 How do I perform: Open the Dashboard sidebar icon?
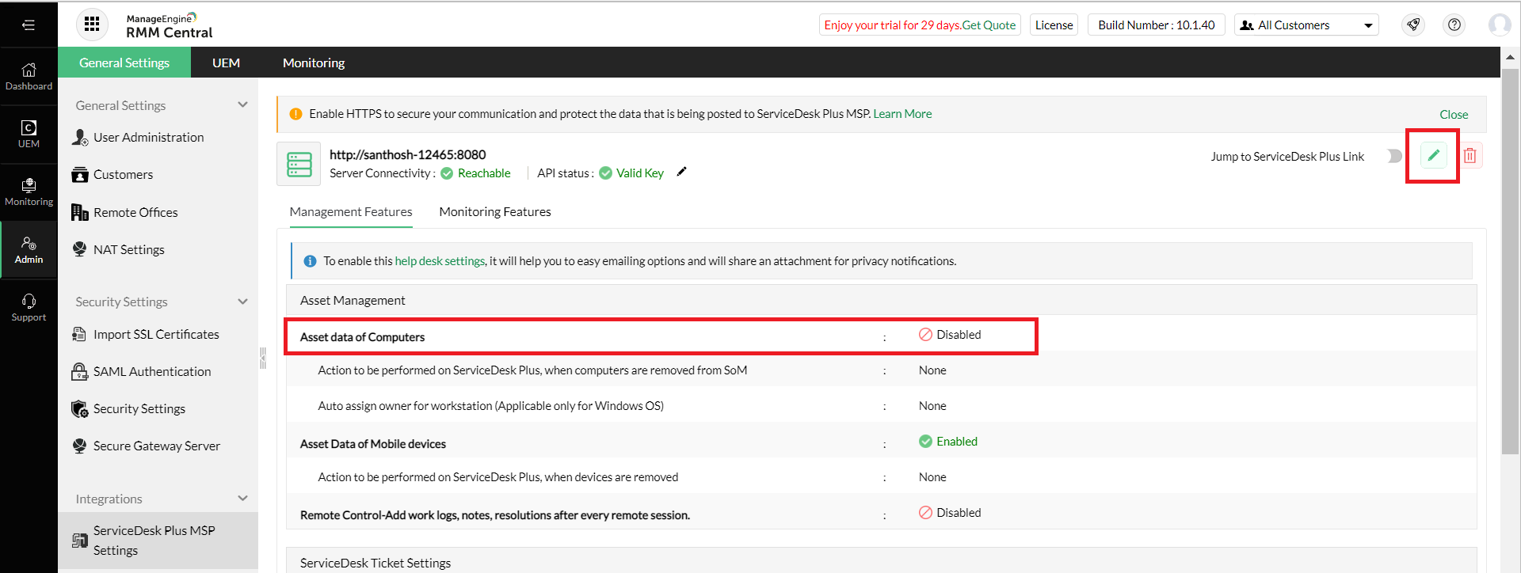[x=29, y=76]
